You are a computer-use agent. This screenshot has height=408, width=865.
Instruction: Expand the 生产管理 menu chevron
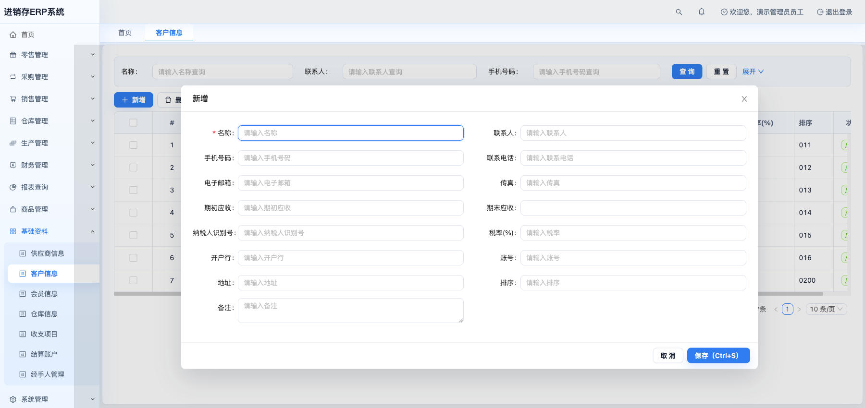coord(93,143)
